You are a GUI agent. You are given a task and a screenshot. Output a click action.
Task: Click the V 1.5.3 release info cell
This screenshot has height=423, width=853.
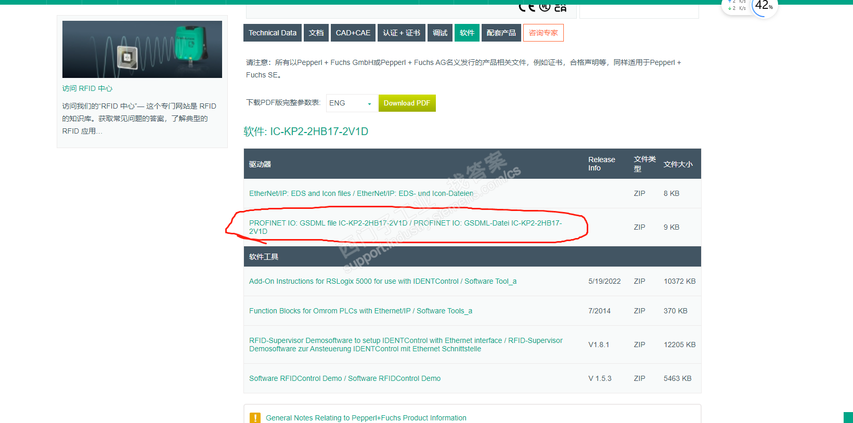pyautogui.click(x=600, y=378)
